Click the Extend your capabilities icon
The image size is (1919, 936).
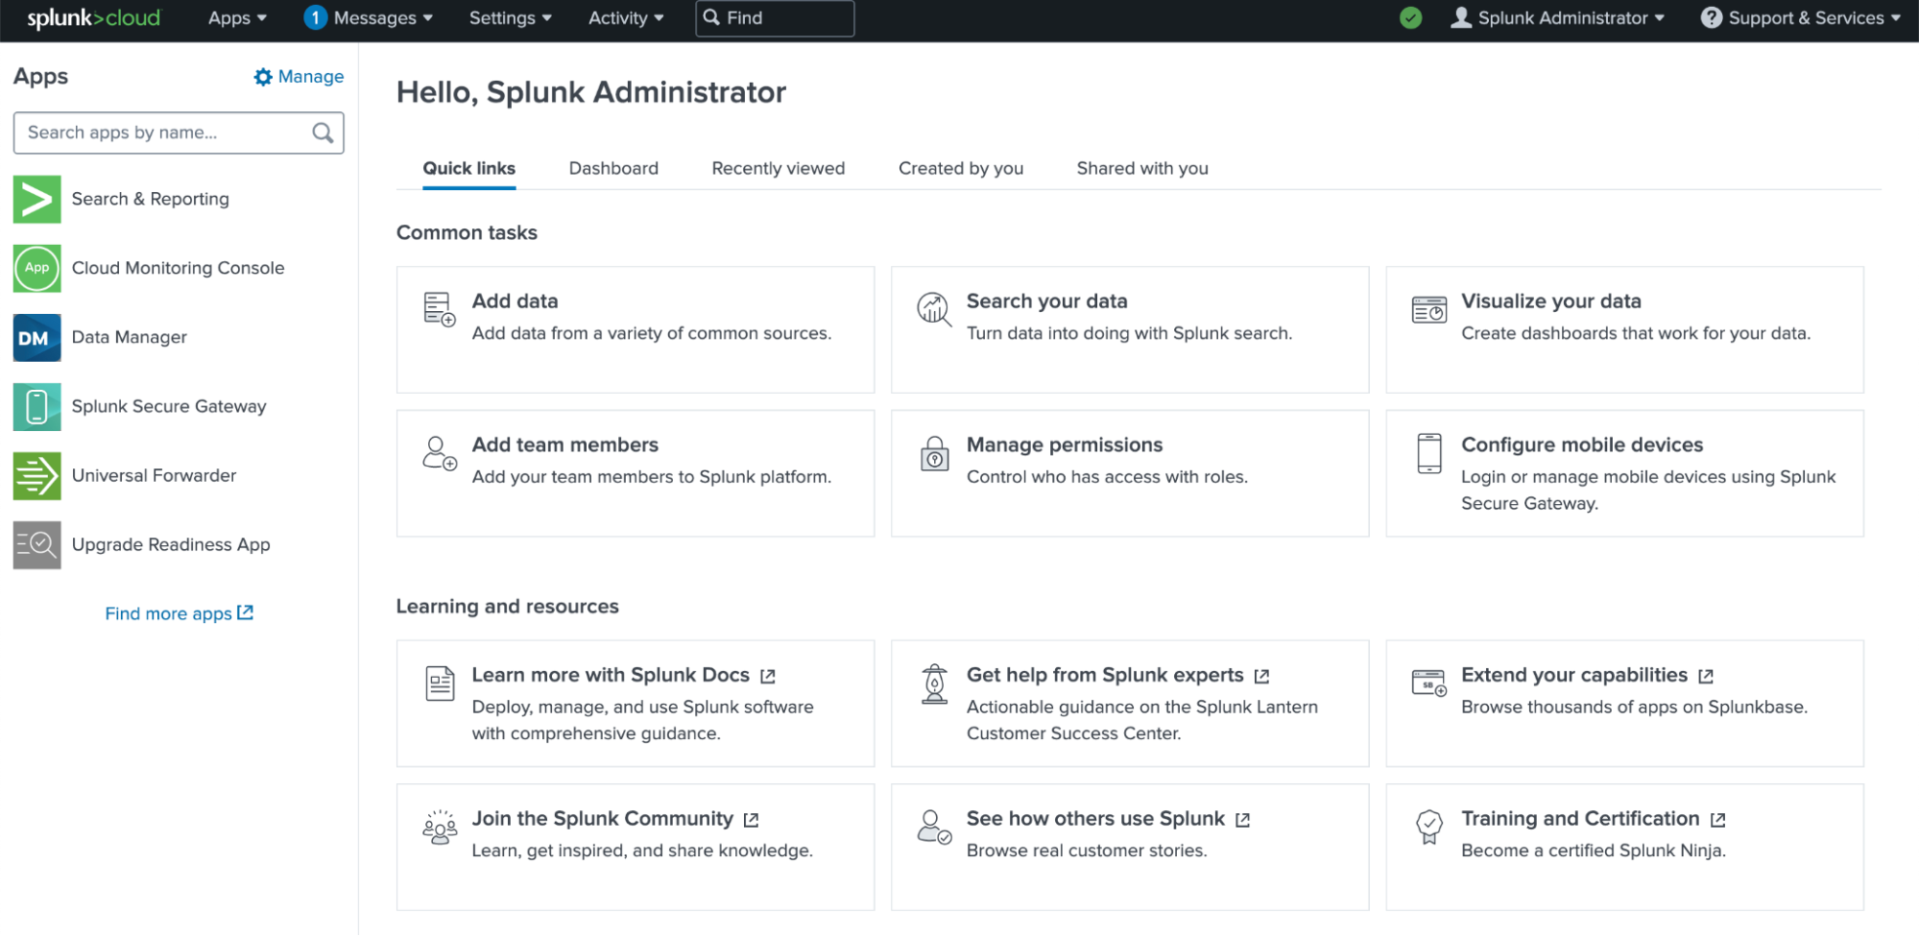pos(1429,683)
